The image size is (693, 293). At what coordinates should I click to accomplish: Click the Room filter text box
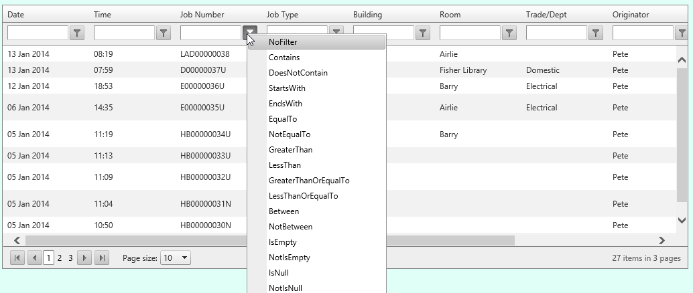470,33
